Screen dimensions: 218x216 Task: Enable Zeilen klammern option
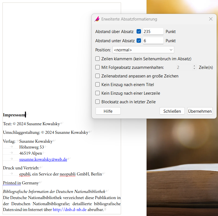pos(98,59)
